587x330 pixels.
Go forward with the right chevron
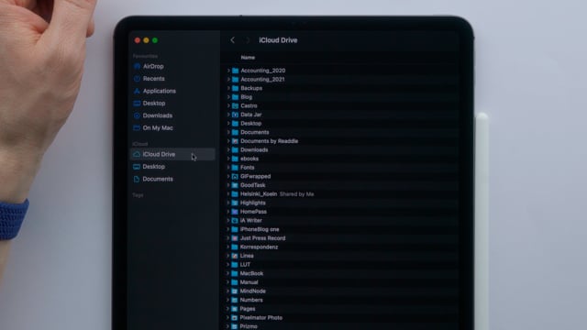247,40
